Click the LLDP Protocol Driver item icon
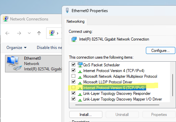 [80, 83]
